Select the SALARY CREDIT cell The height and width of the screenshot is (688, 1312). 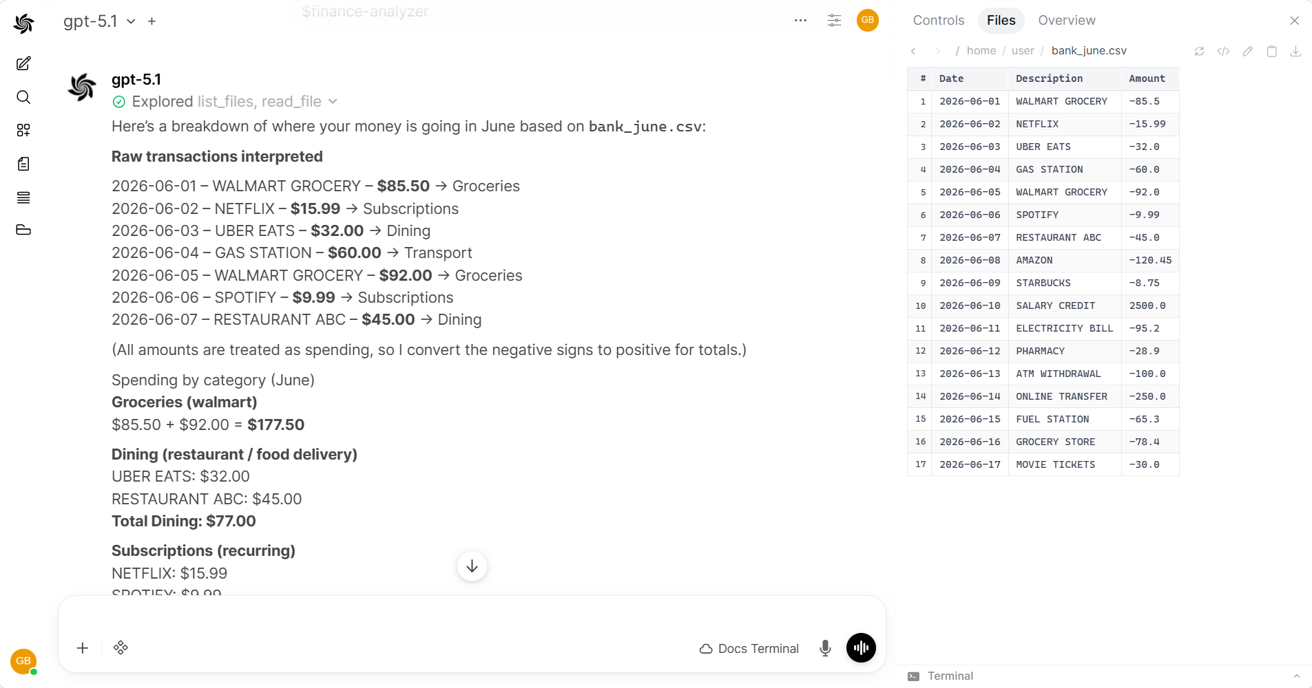click(1065, 305)
